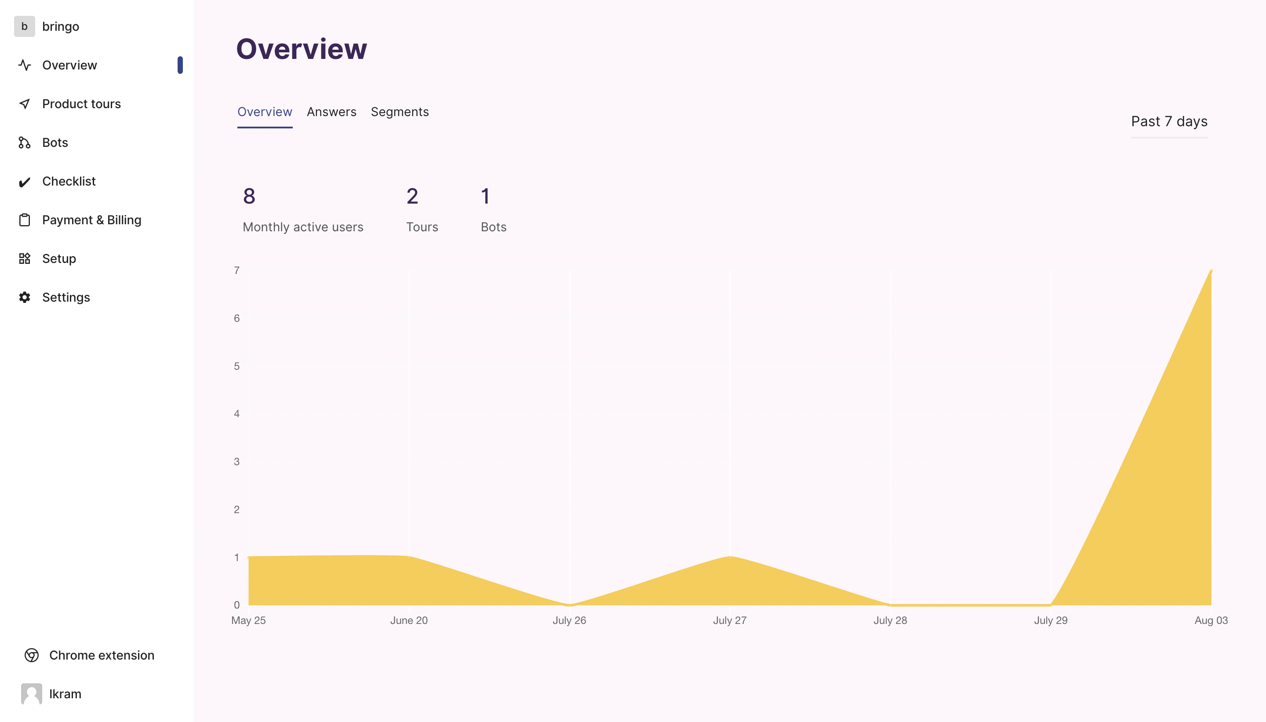1266x722 pixels.
Task: Click the Aug 03 peak data point
Action: [x=1211, y=271]
